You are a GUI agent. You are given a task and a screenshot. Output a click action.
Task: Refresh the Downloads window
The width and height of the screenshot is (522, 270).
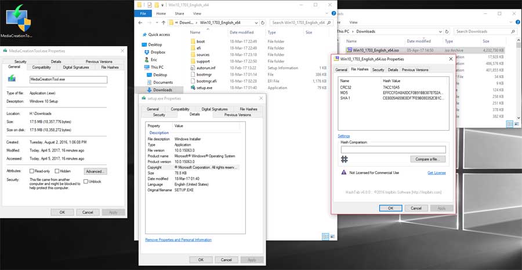pos(447,32)
